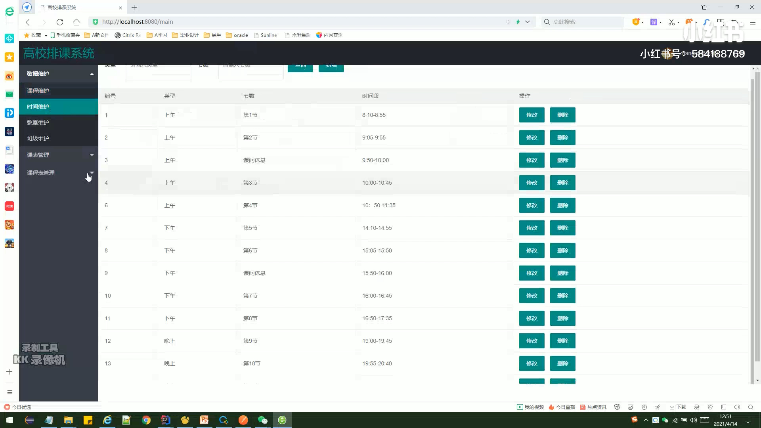Open 班级维护 in the sidebar
Image resolution: width=761 pixels, height=428 pixels.
tap(59, 138)
